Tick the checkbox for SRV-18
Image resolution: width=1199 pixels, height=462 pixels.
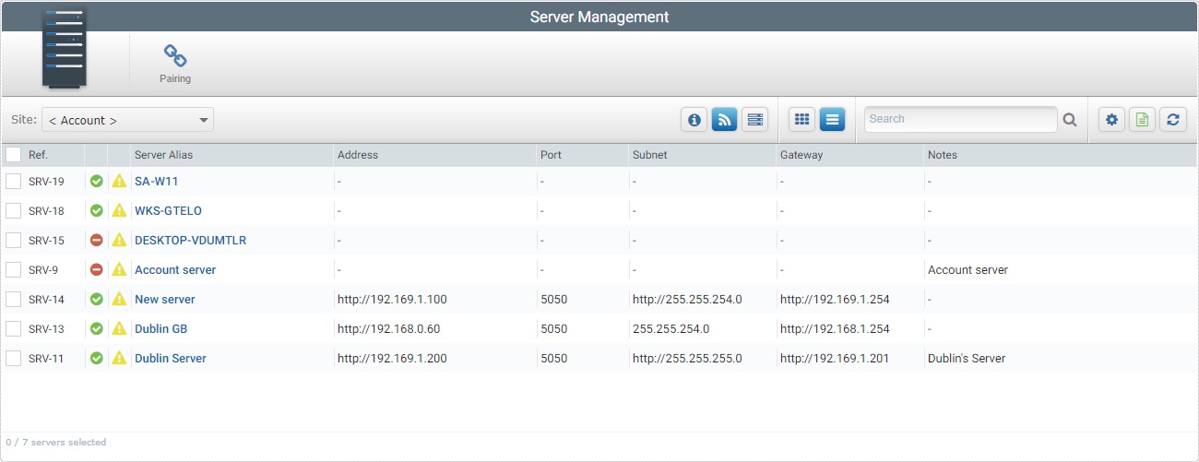click(13, 210)
